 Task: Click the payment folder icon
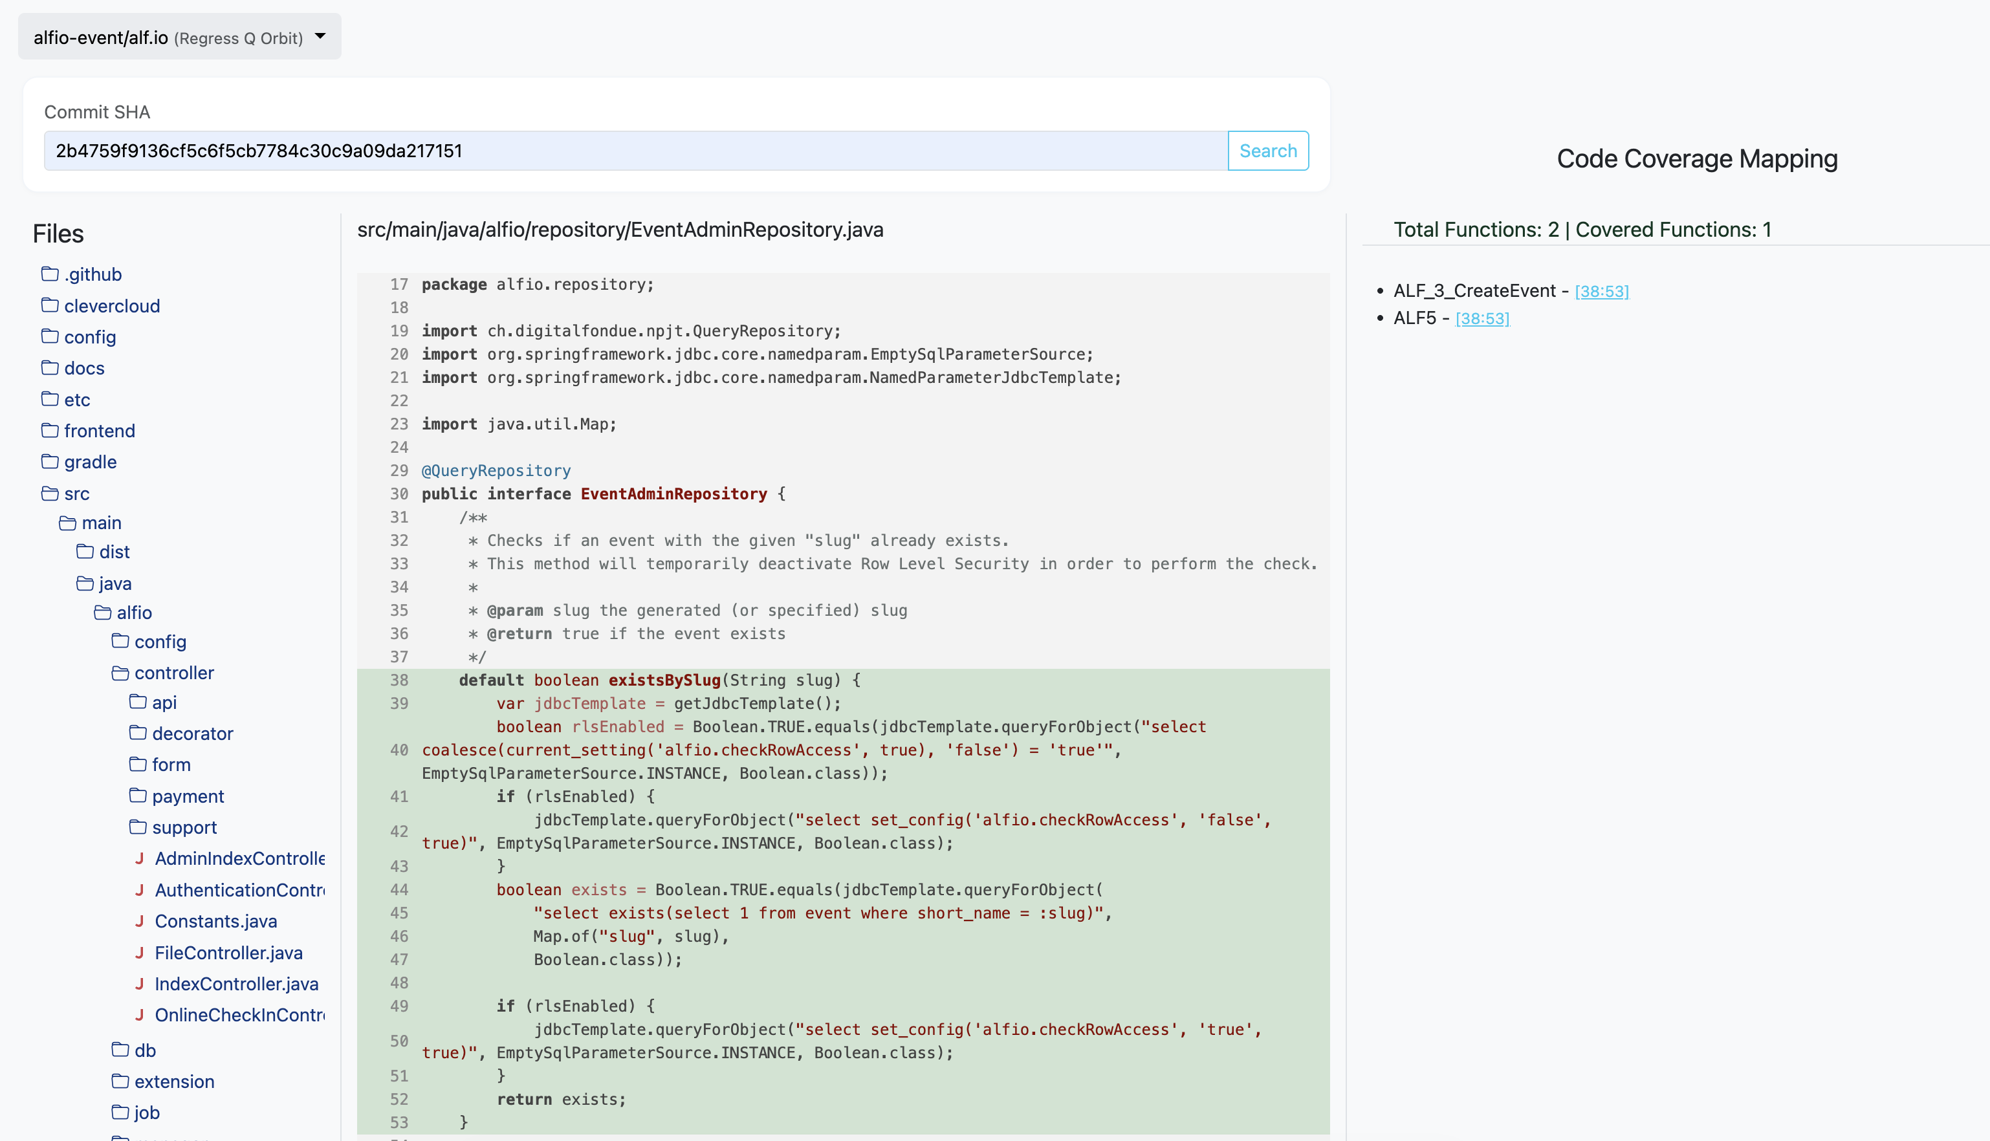coord(138,796)
